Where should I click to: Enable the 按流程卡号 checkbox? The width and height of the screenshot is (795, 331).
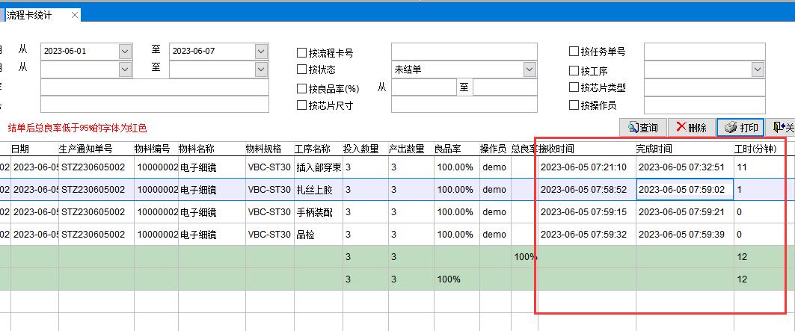(x=302, y=52)
